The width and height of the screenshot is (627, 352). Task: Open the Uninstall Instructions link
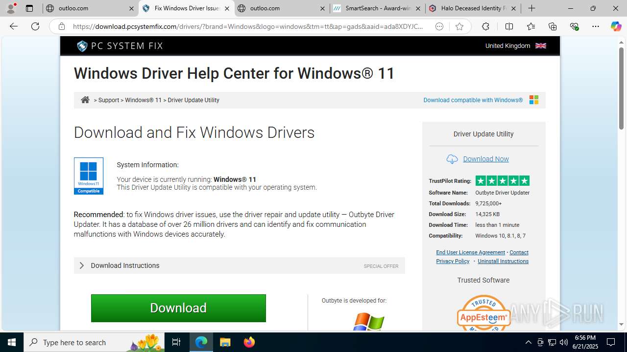(x=503, y=261)
